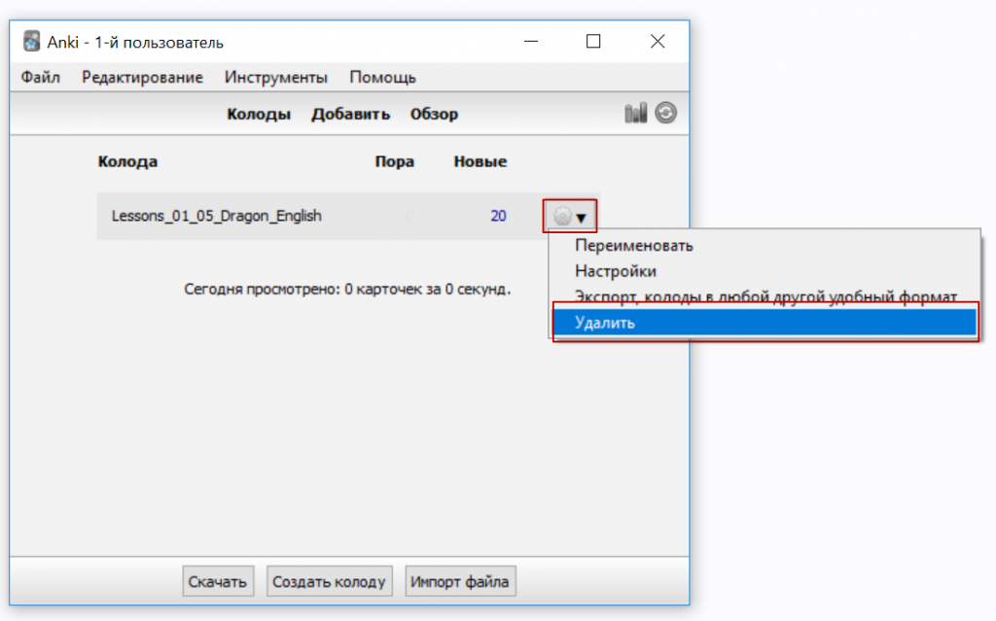Viewport: 996px width, 621px height.
Task: Open the Обзор browser
Action: 434,115
